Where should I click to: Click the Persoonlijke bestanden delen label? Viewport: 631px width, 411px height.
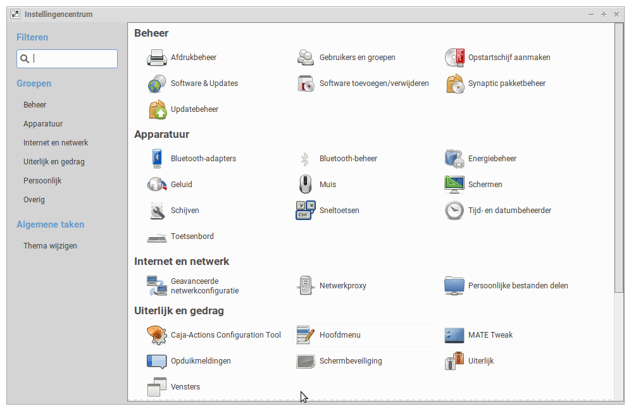pos(518,286)
